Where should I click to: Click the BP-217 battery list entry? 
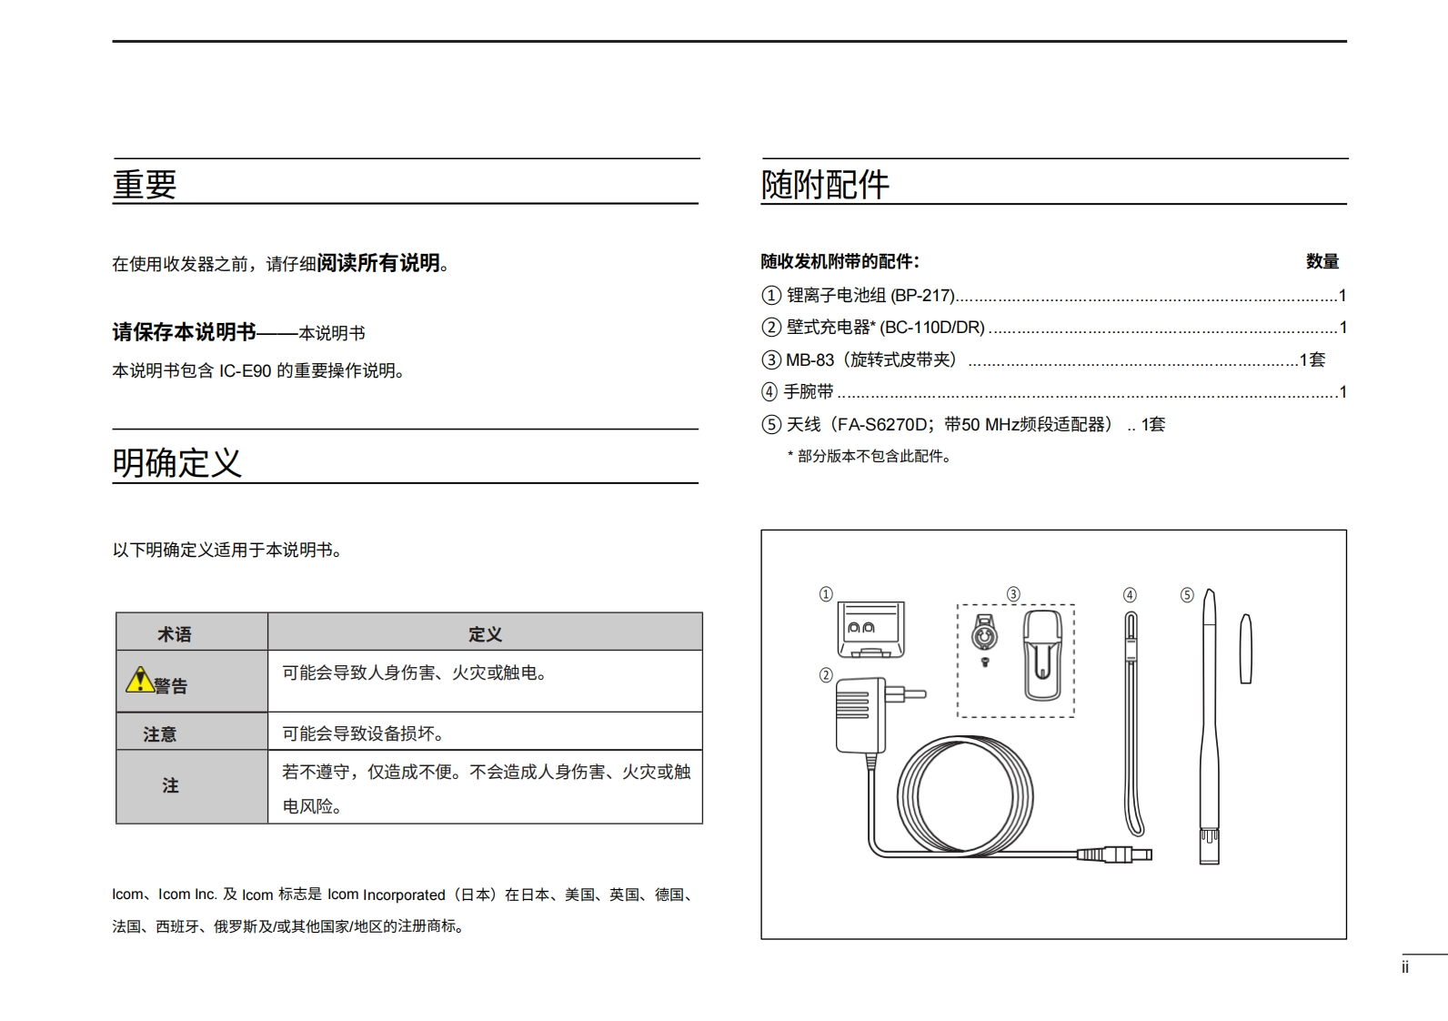pyautogui.click(x=870, y=296)
